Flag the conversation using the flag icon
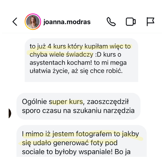 tap(150, 22)
